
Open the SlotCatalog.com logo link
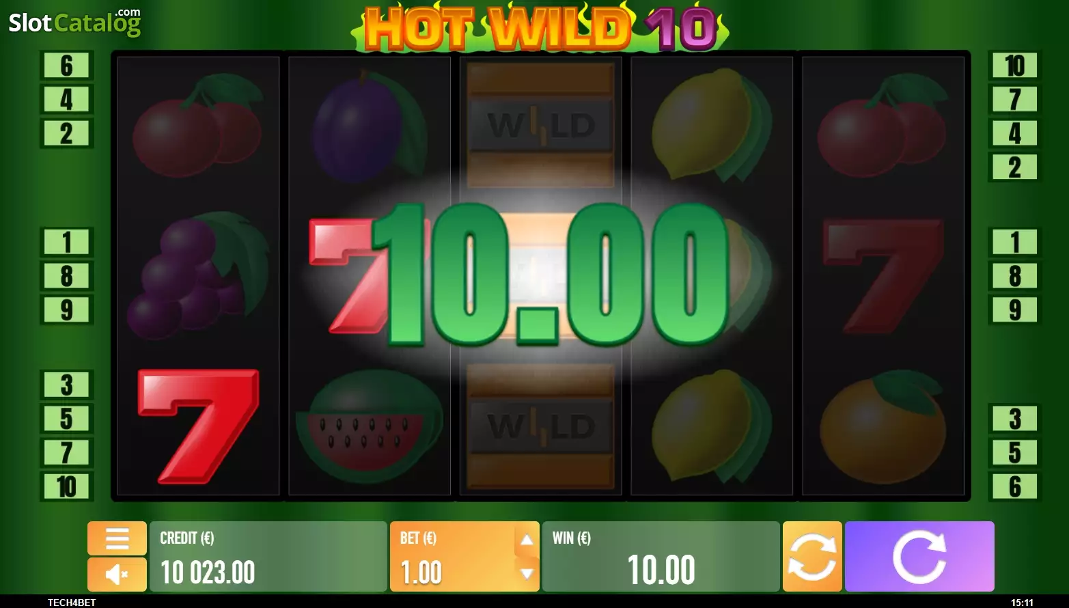[74, 23]
